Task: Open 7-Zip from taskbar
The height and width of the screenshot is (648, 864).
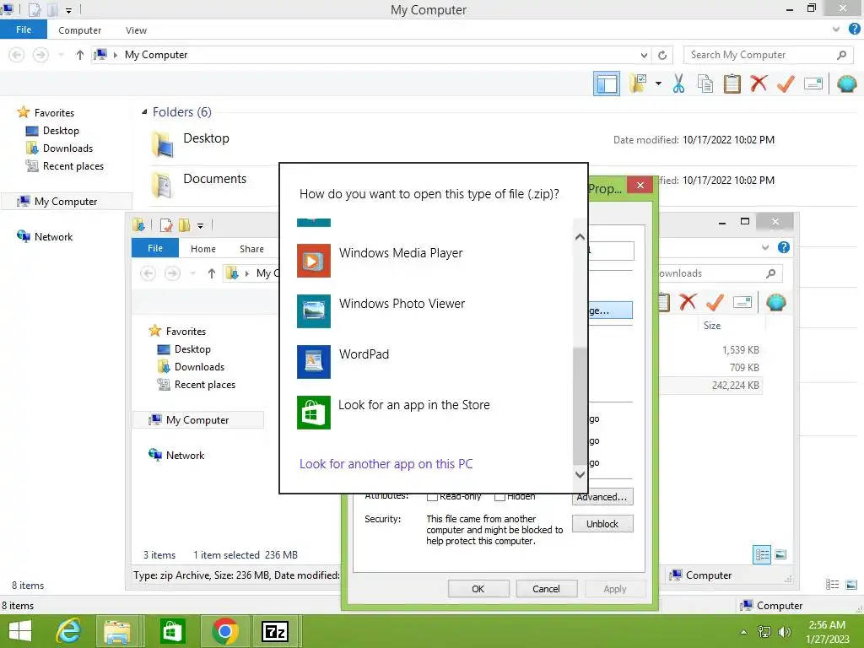Action: [276, 631]
